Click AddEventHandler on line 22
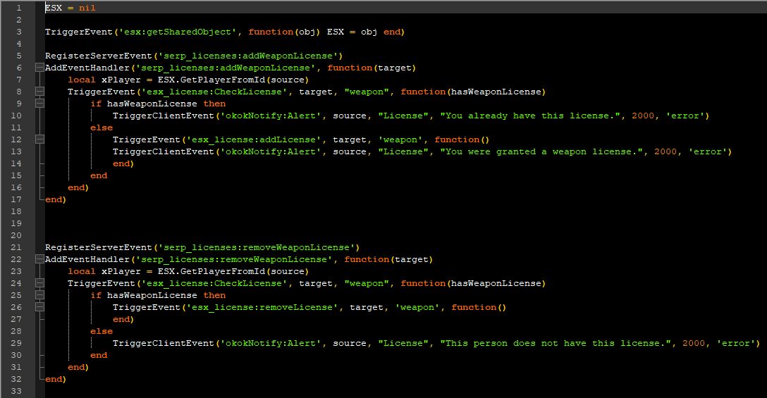This screenshot has width=767, height=398. (87, 259)
